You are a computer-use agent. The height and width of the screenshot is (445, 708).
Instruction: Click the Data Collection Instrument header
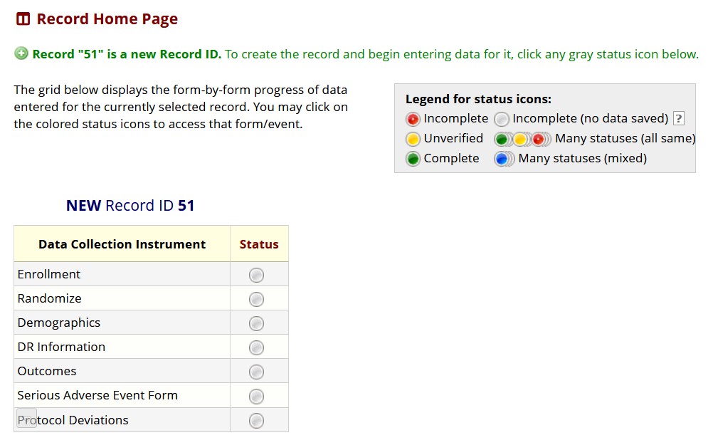point(122,244)
